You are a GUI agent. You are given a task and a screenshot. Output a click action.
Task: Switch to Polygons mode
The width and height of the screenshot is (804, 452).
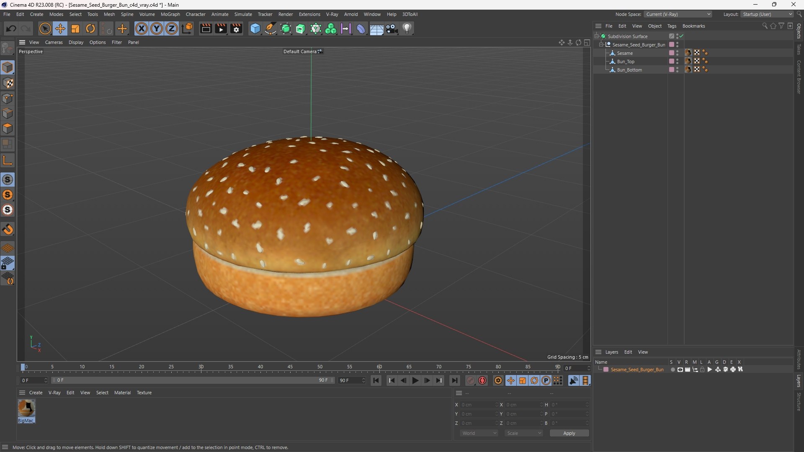point(8,128)
